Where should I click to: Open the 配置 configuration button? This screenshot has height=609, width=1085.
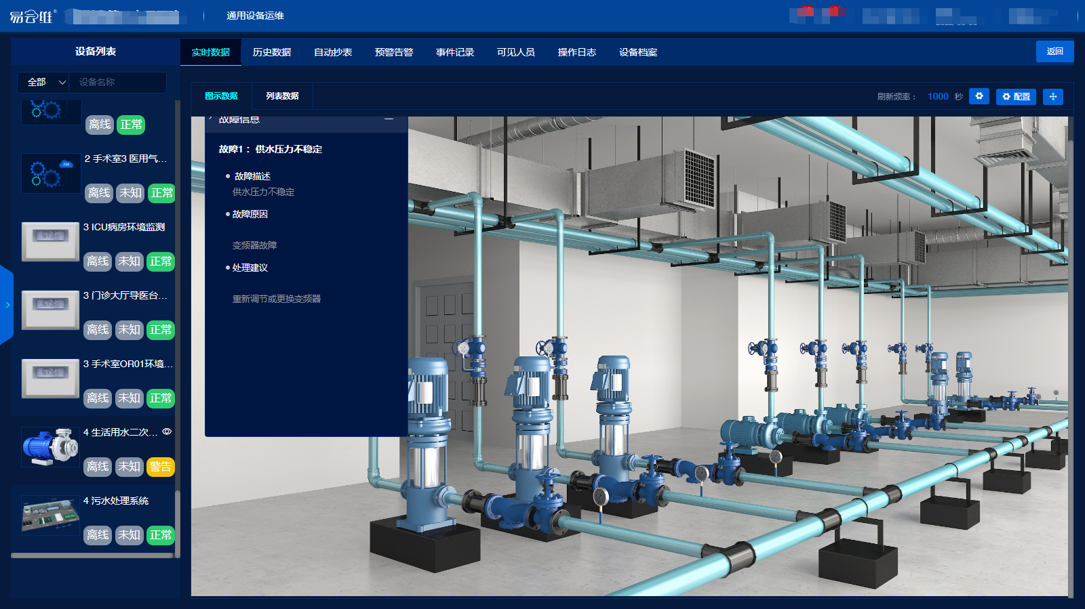click(x=1016, y=97)
